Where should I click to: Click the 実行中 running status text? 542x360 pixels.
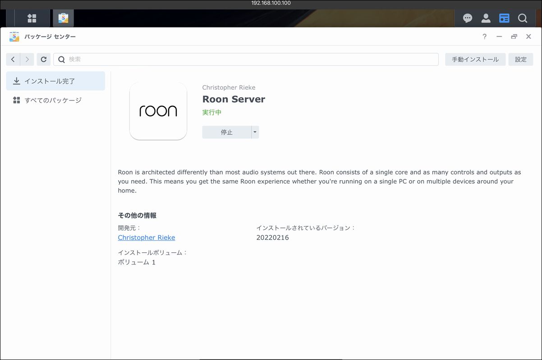[212, 113]
